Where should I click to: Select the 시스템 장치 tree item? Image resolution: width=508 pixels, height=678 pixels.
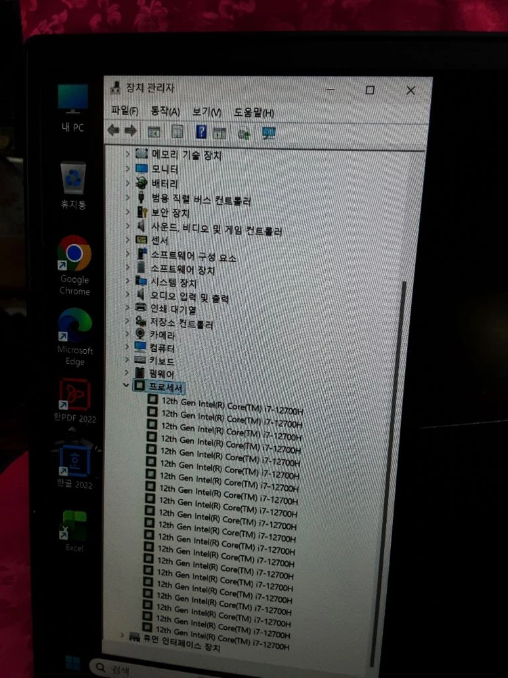tap(173, 283)
